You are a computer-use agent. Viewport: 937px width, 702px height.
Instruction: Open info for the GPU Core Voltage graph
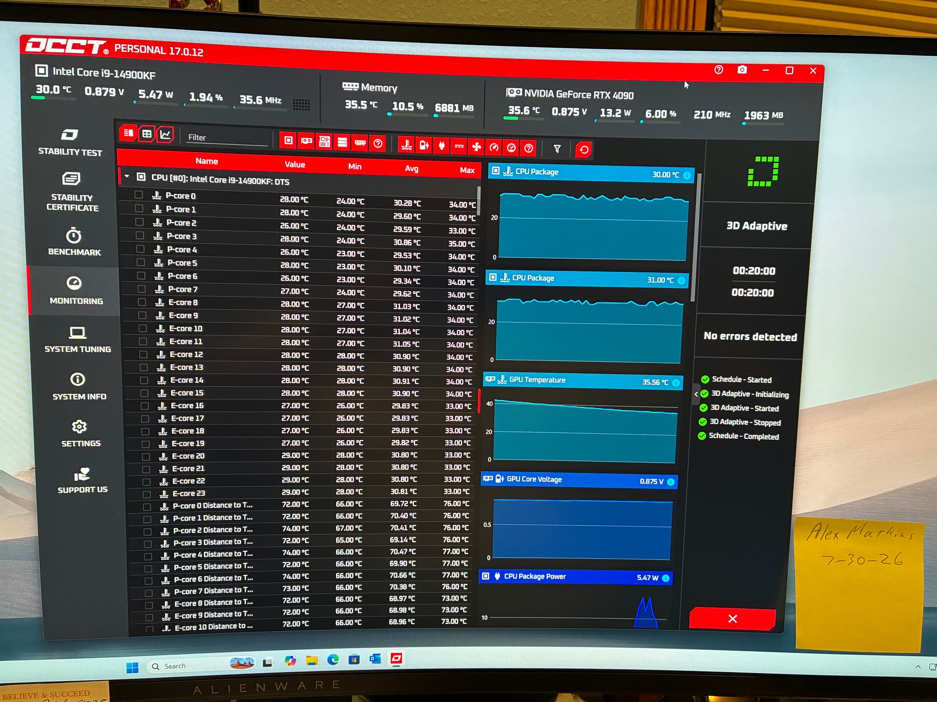point(671,482)
